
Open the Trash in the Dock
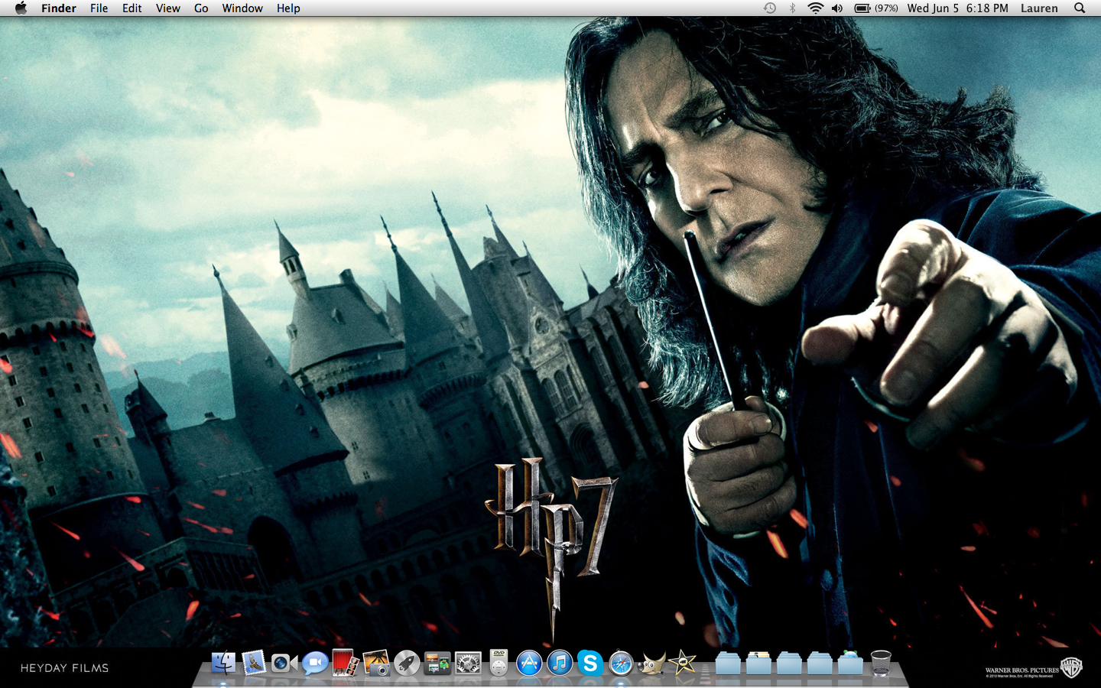881,663
